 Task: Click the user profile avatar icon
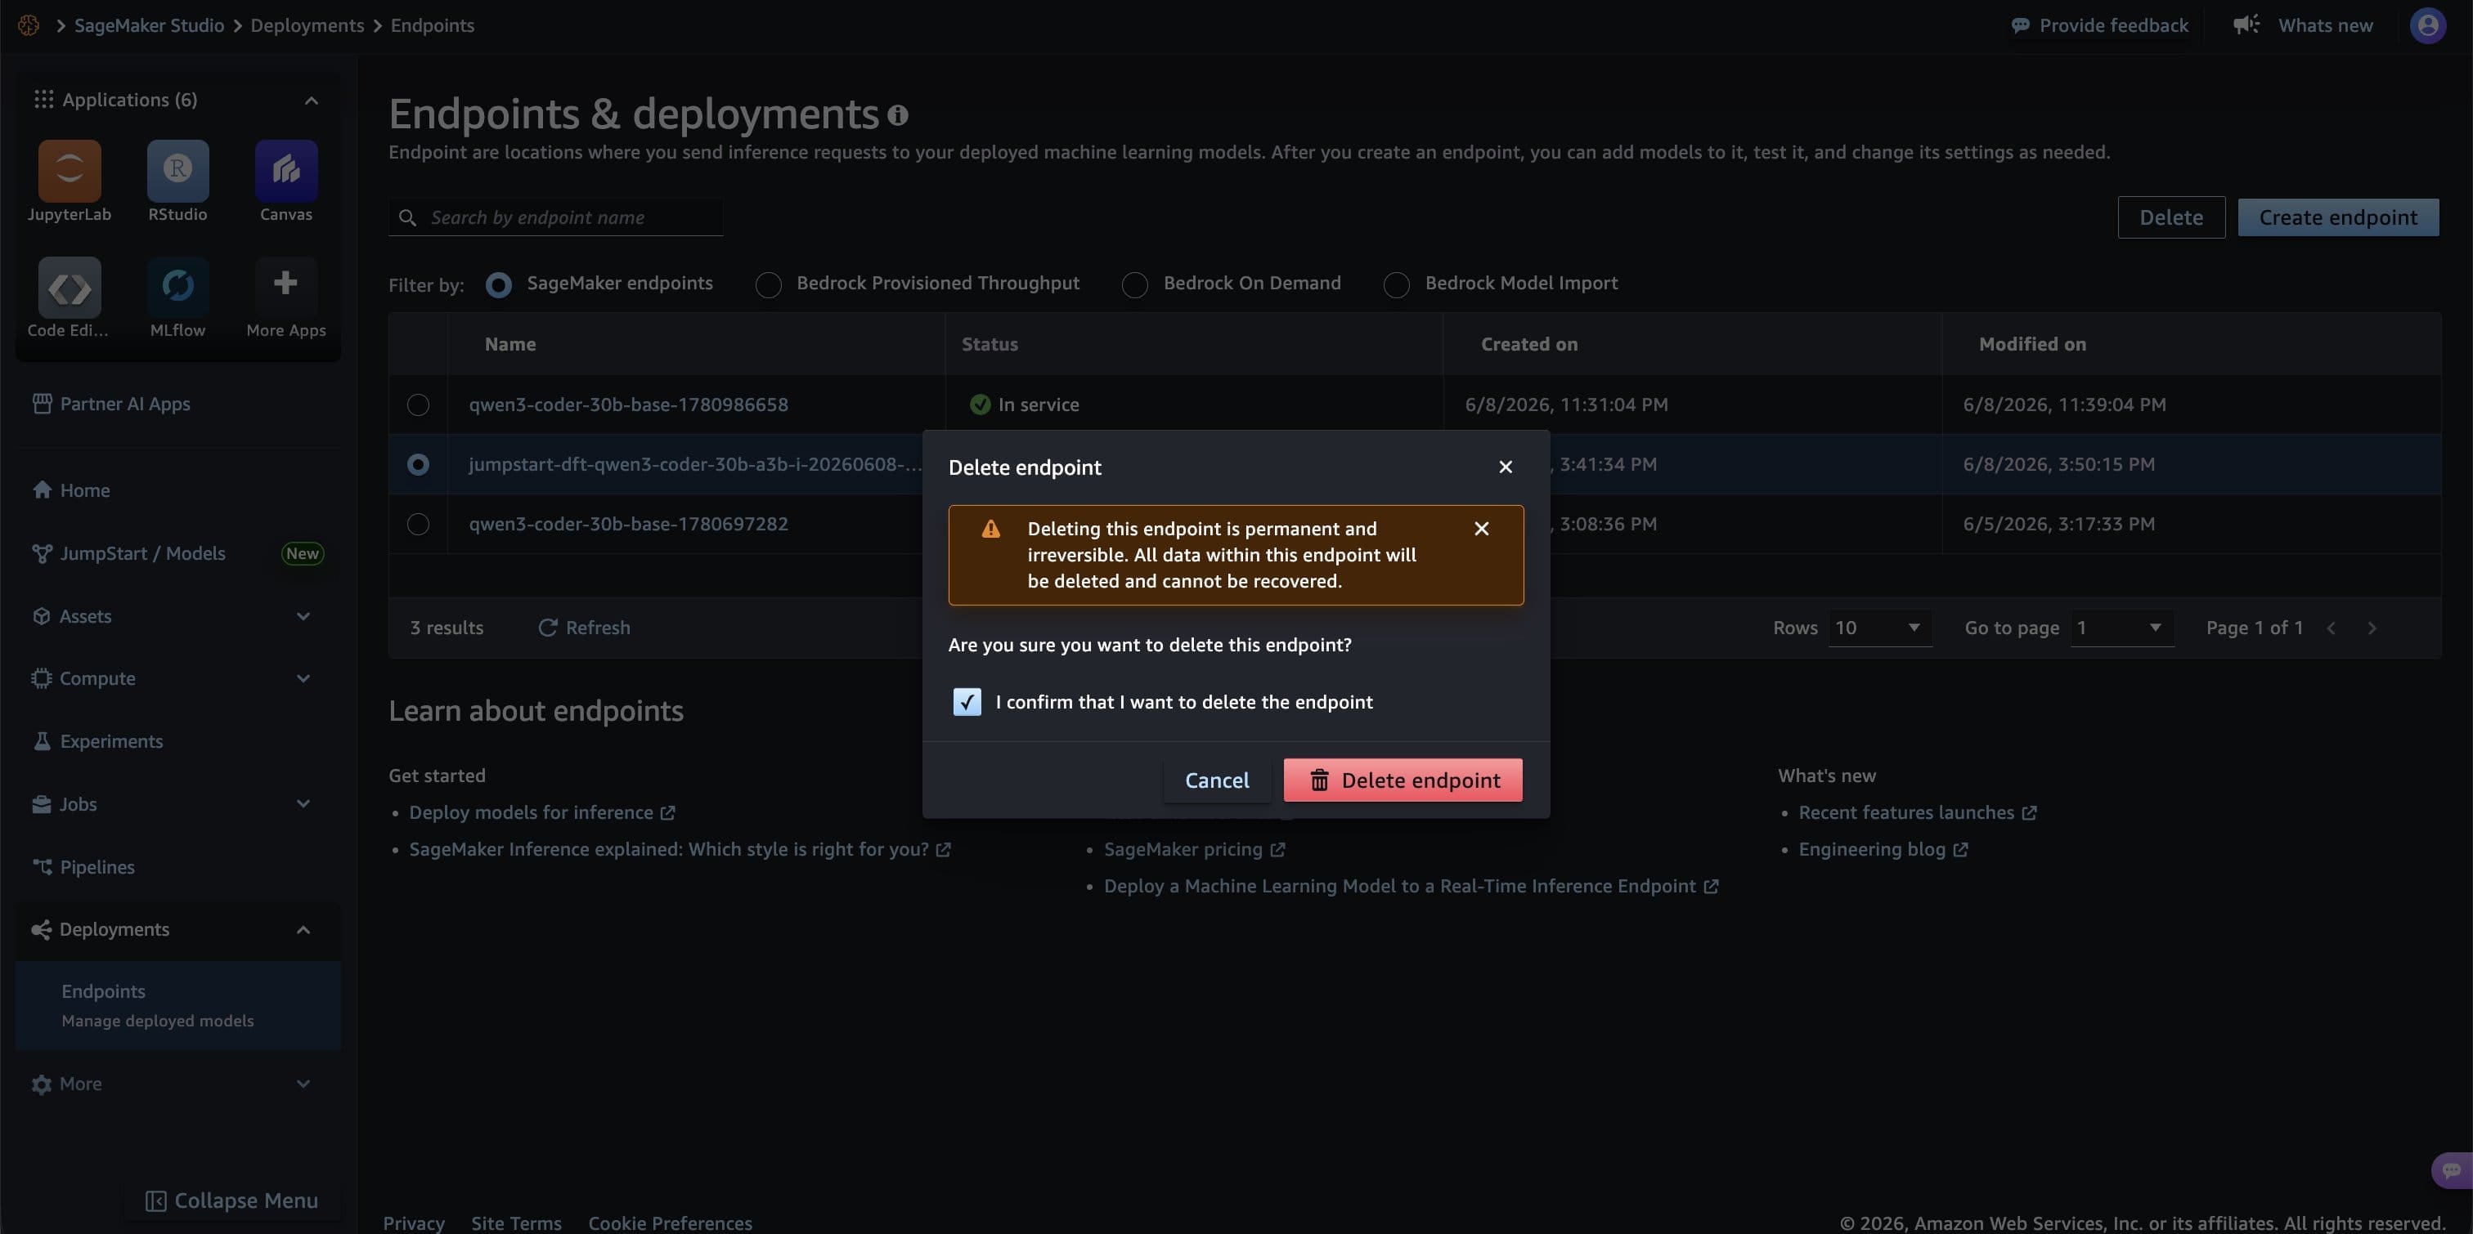(2427, 26)
